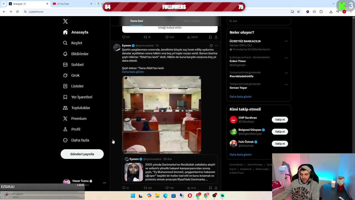The image size is (355, 200).
Task: Follow Faik Öztrak
Action: point(280,144)
